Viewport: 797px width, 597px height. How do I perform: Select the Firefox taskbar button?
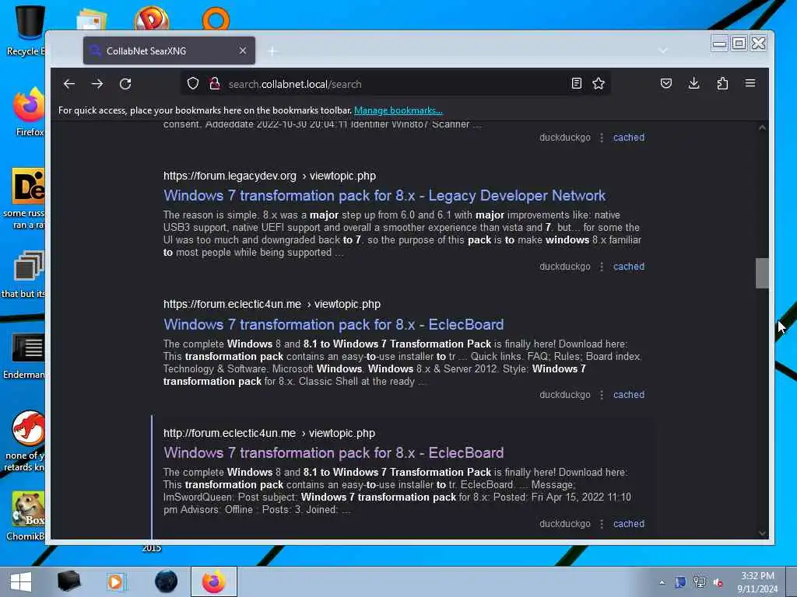(x=214, y=581)
